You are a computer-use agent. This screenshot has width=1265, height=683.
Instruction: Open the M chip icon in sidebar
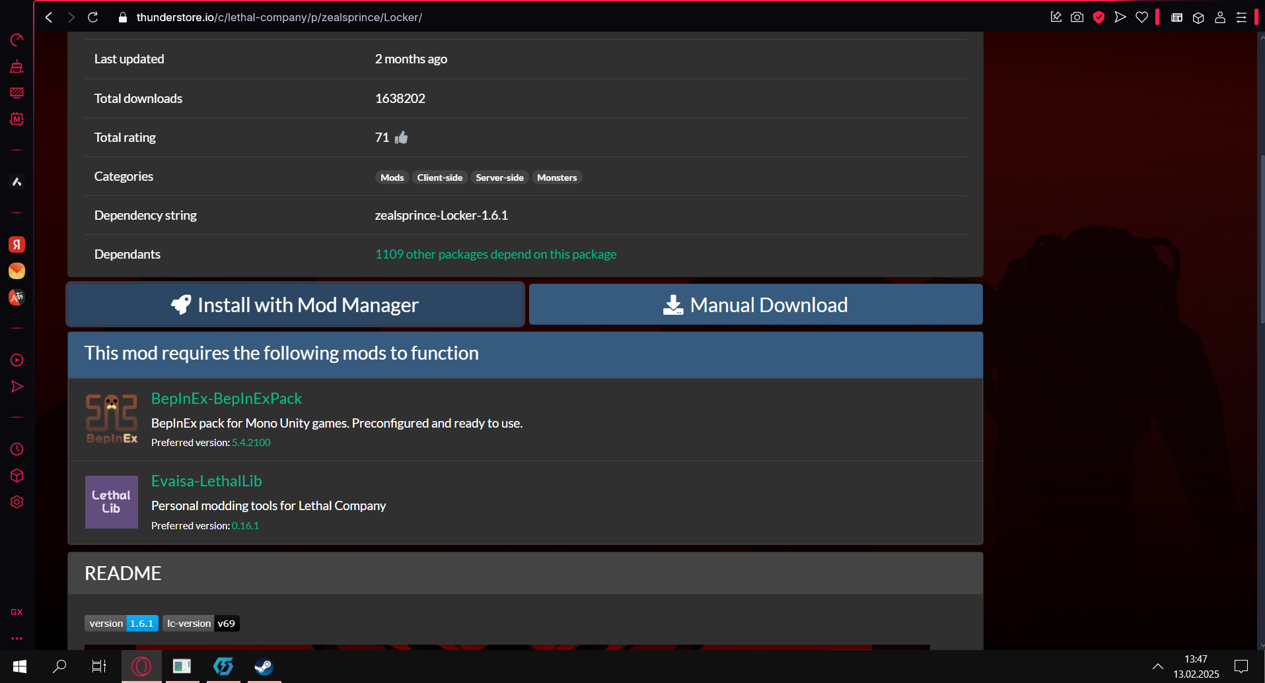17,119
